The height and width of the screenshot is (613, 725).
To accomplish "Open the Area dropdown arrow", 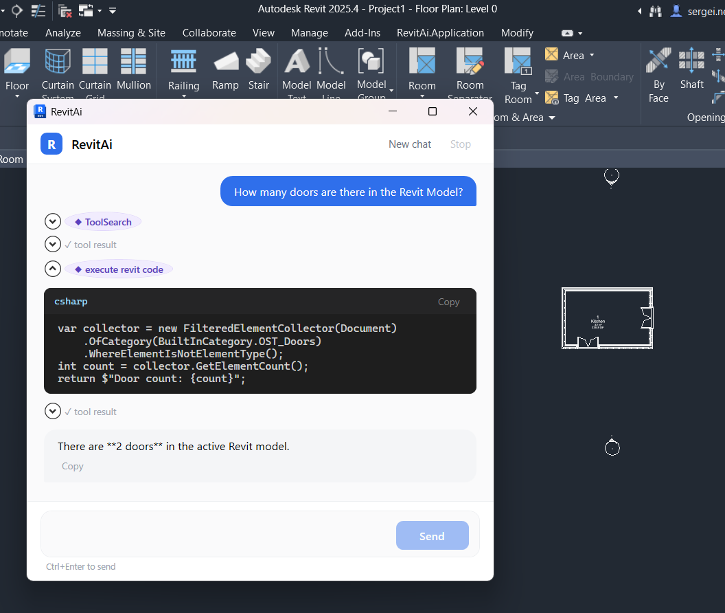I will coord(592,55).
